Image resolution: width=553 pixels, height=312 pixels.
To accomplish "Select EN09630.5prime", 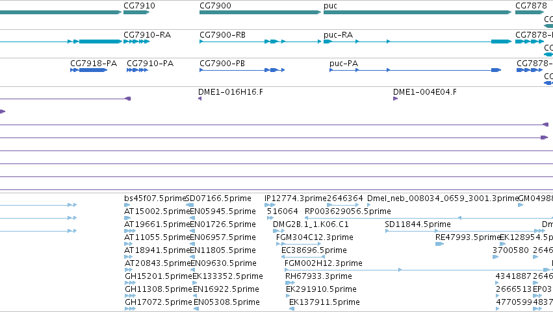I will 224,263.
